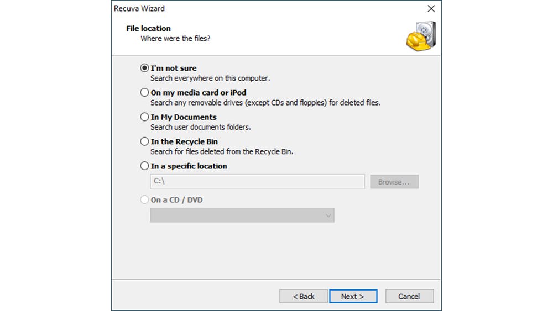Viewport: 553px width, 311px height.
Task: Select the "In My Documents" radio button
Action: pos(145,117)
